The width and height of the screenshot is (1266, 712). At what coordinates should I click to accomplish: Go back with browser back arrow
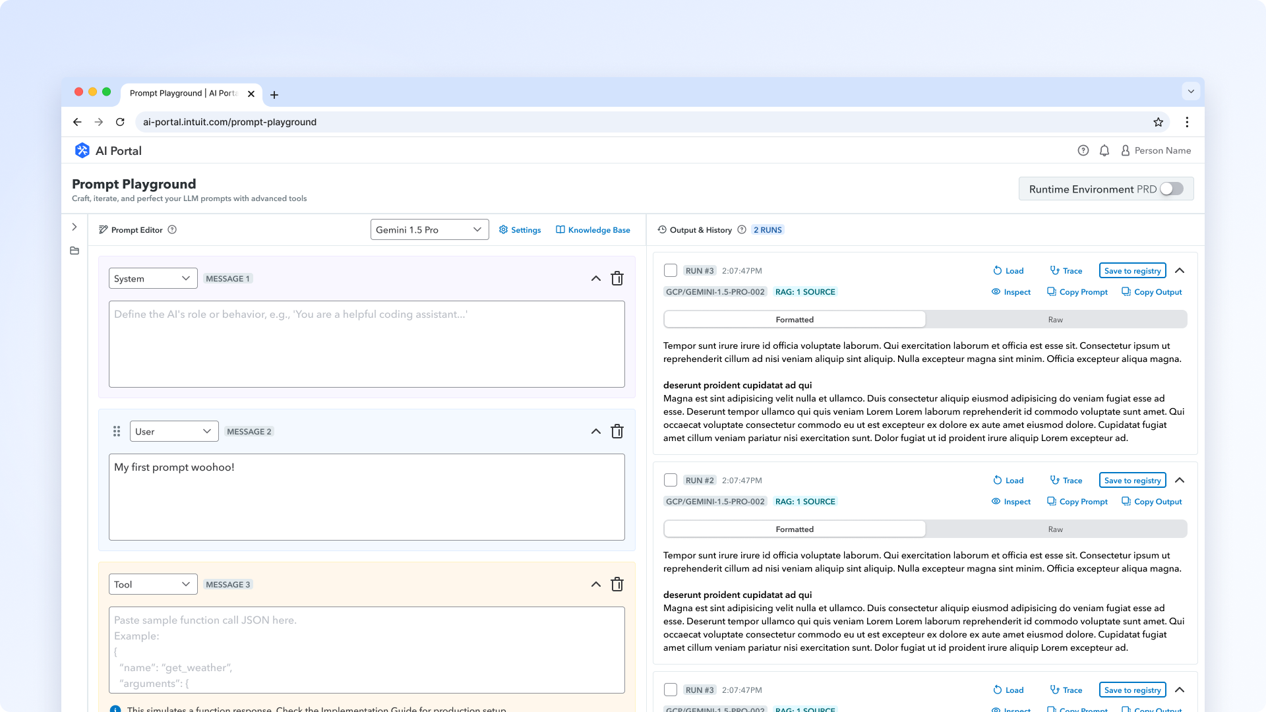coord(77,122)
